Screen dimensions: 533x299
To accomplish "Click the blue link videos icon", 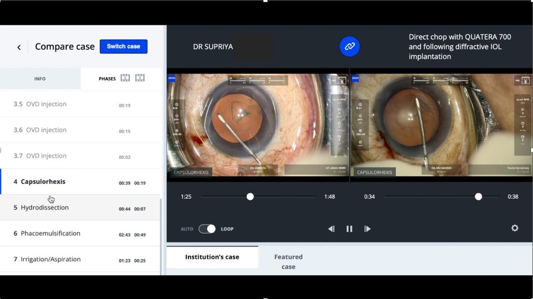I will point(349,46).
